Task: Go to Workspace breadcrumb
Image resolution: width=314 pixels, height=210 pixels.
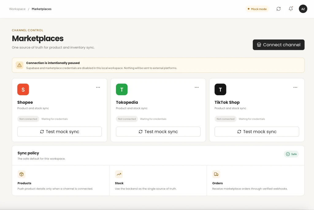Action: coord(17,9)
